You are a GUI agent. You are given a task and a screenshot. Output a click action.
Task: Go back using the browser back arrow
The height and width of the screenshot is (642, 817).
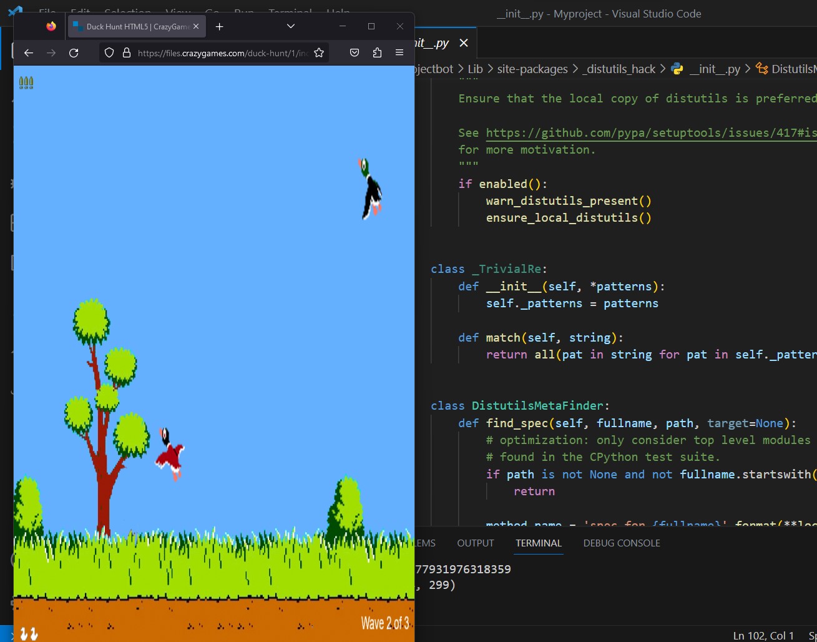(x=29, y=53)
